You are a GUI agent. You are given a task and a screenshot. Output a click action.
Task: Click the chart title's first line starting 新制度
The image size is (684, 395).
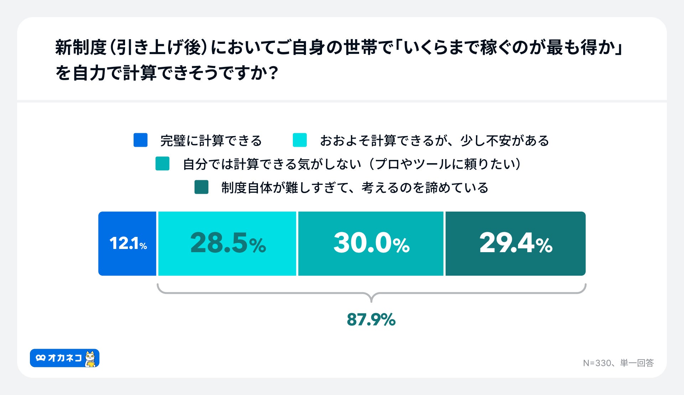coord(338,48)
